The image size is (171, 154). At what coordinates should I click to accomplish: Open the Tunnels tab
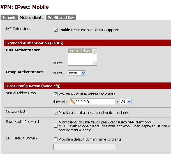(x=9, y=17)
